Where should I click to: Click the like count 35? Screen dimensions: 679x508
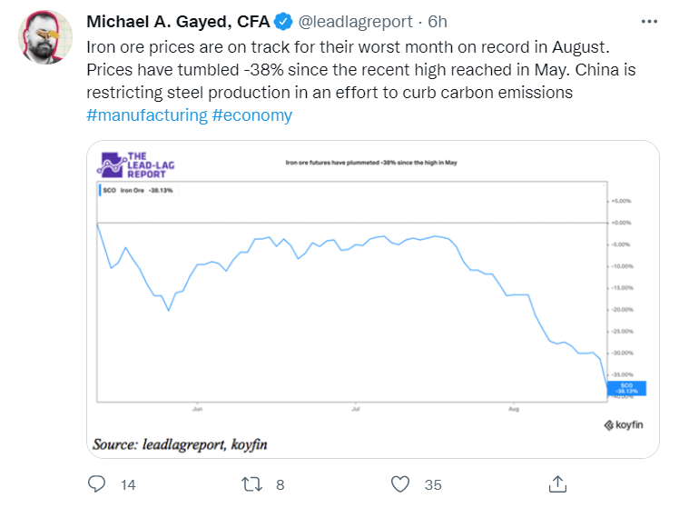(x=433, y=484)
